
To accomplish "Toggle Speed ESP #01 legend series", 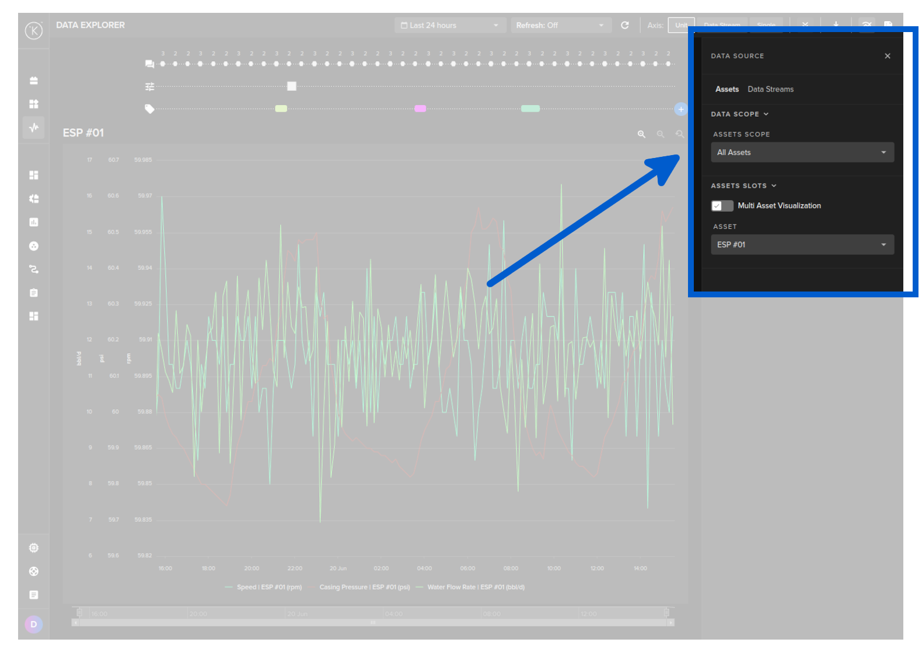I will click(269, 587).
